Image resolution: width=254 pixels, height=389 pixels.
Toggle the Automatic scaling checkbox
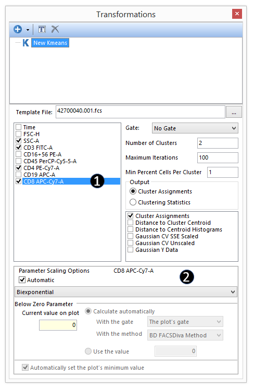(x=22, y=280)
